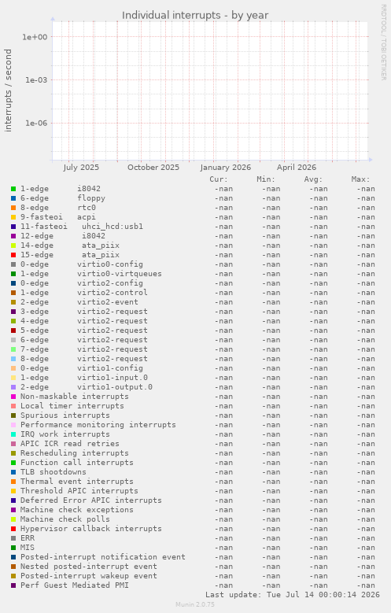This screenshot has width=391, height=613.
Task: Click the red swatch for Hypervisor callback interrupts
Action: [13, 529]
